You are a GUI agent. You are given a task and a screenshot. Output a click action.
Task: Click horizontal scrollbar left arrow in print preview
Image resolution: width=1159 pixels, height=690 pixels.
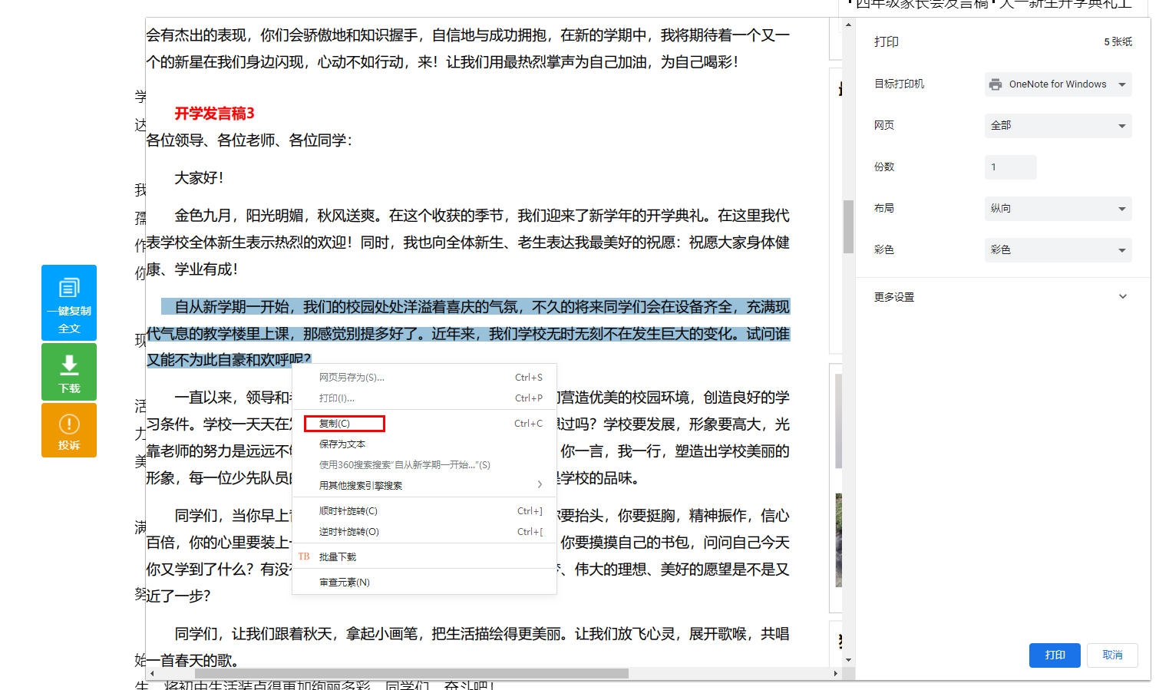pyautogui.click(x=152, y=673)
